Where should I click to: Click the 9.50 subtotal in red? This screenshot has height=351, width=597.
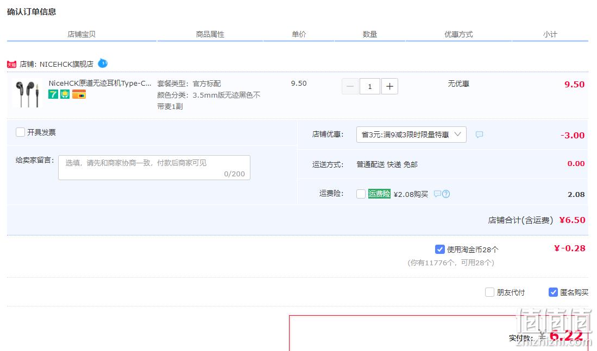tap(575, 85)
